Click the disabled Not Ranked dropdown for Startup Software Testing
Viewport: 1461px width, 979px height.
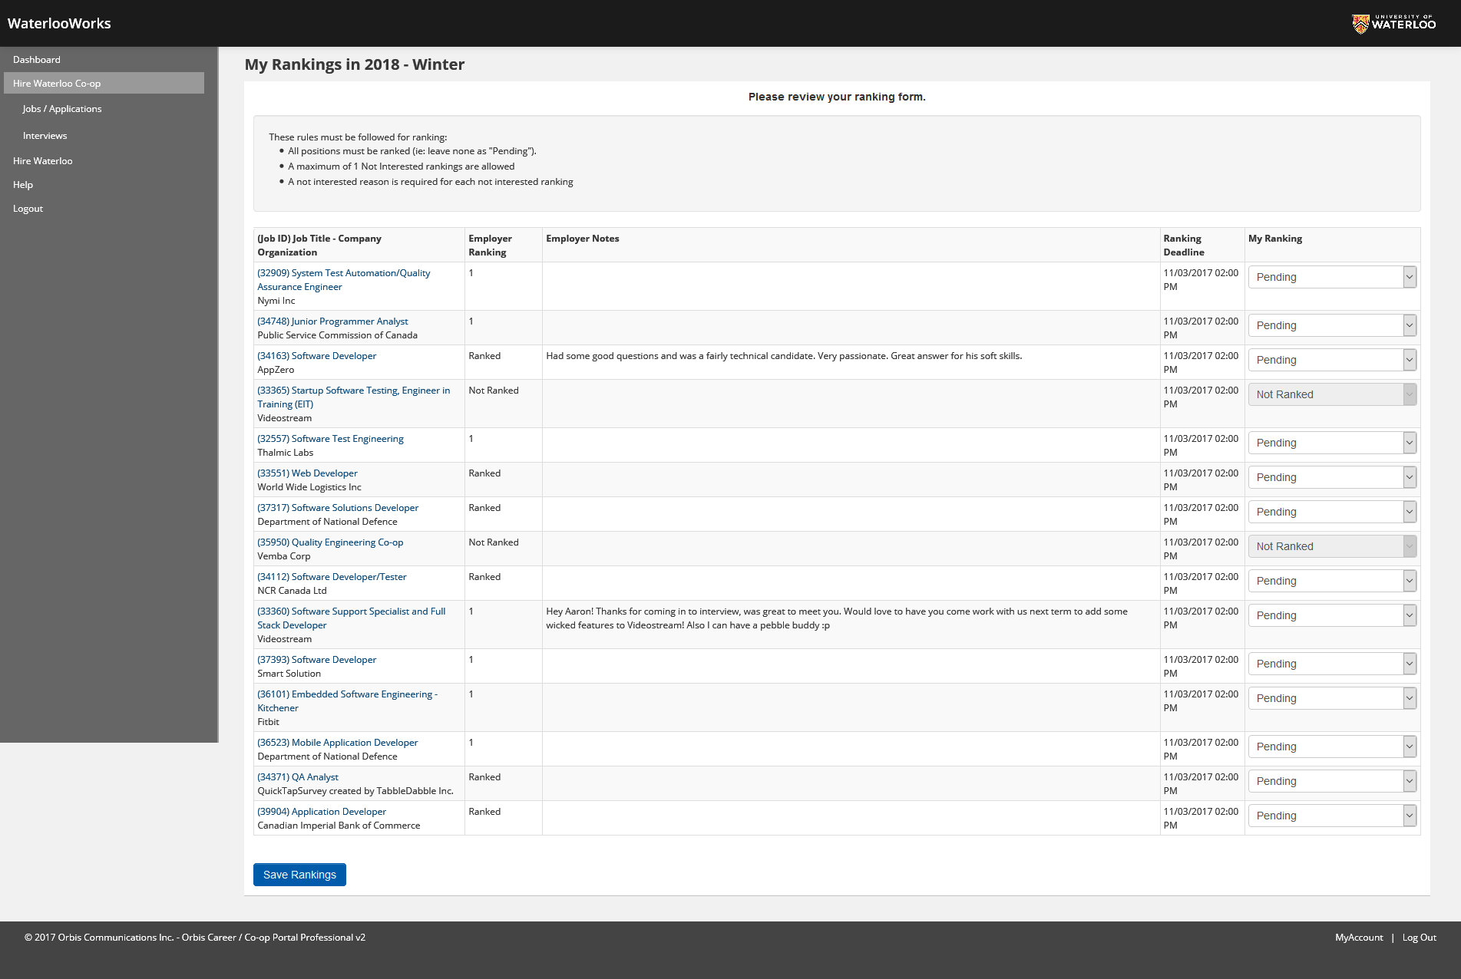click(x=1332, y=394)
